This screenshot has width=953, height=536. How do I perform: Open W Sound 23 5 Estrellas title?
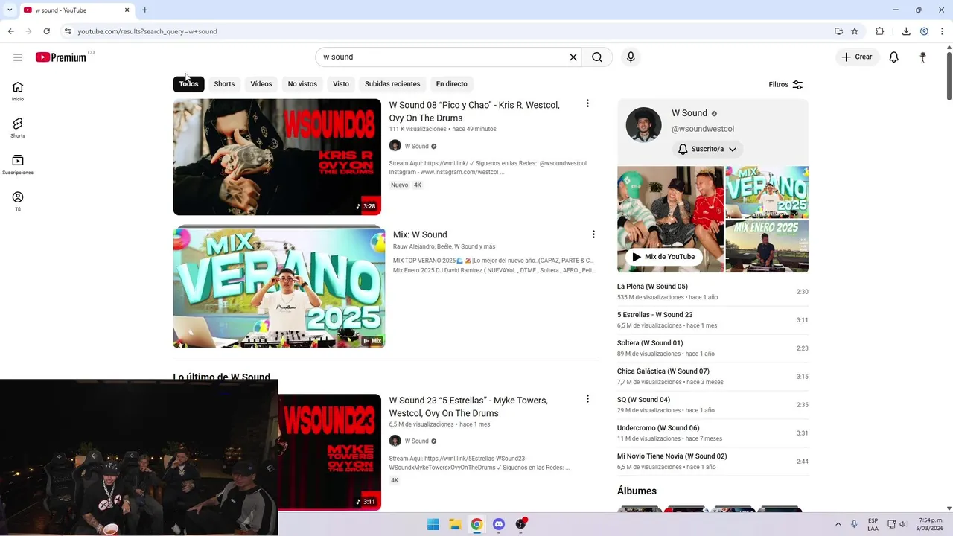(x=468, y=406)
